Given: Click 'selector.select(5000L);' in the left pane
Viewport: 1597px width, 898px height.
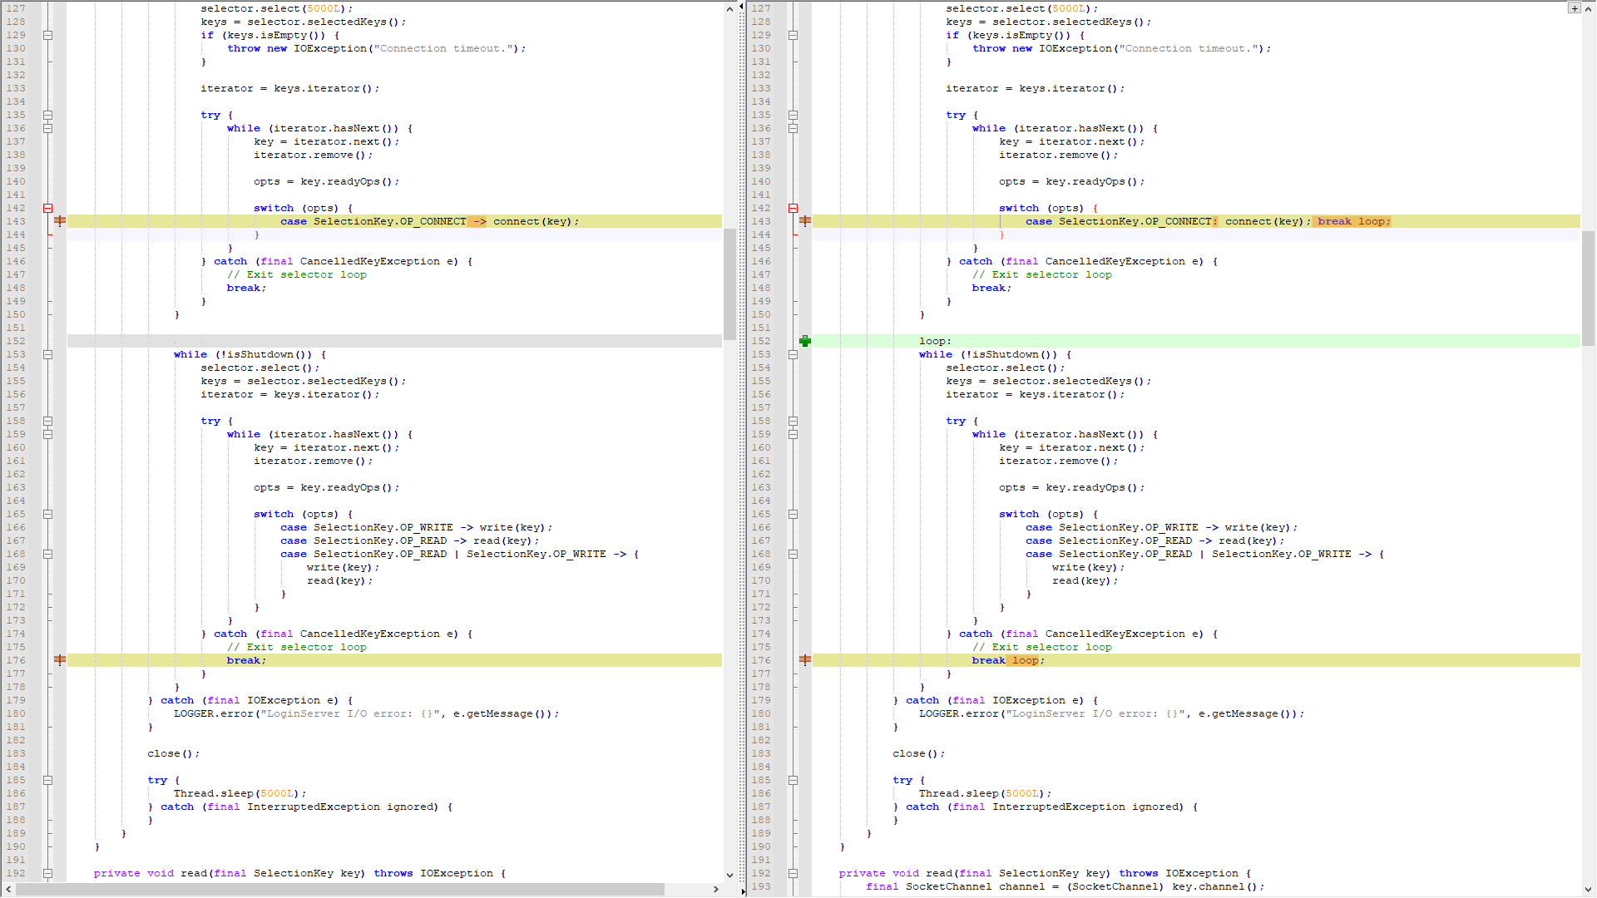Looking at the screenshot, I should click(x=276, y=8).
